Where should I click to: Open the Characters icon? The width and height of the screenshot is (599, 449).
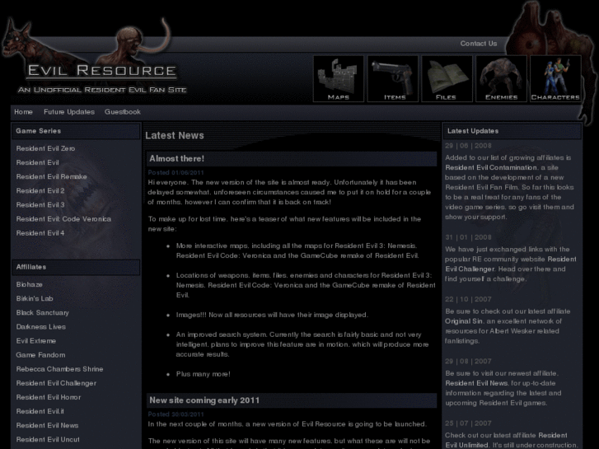(x=555, y=79)
